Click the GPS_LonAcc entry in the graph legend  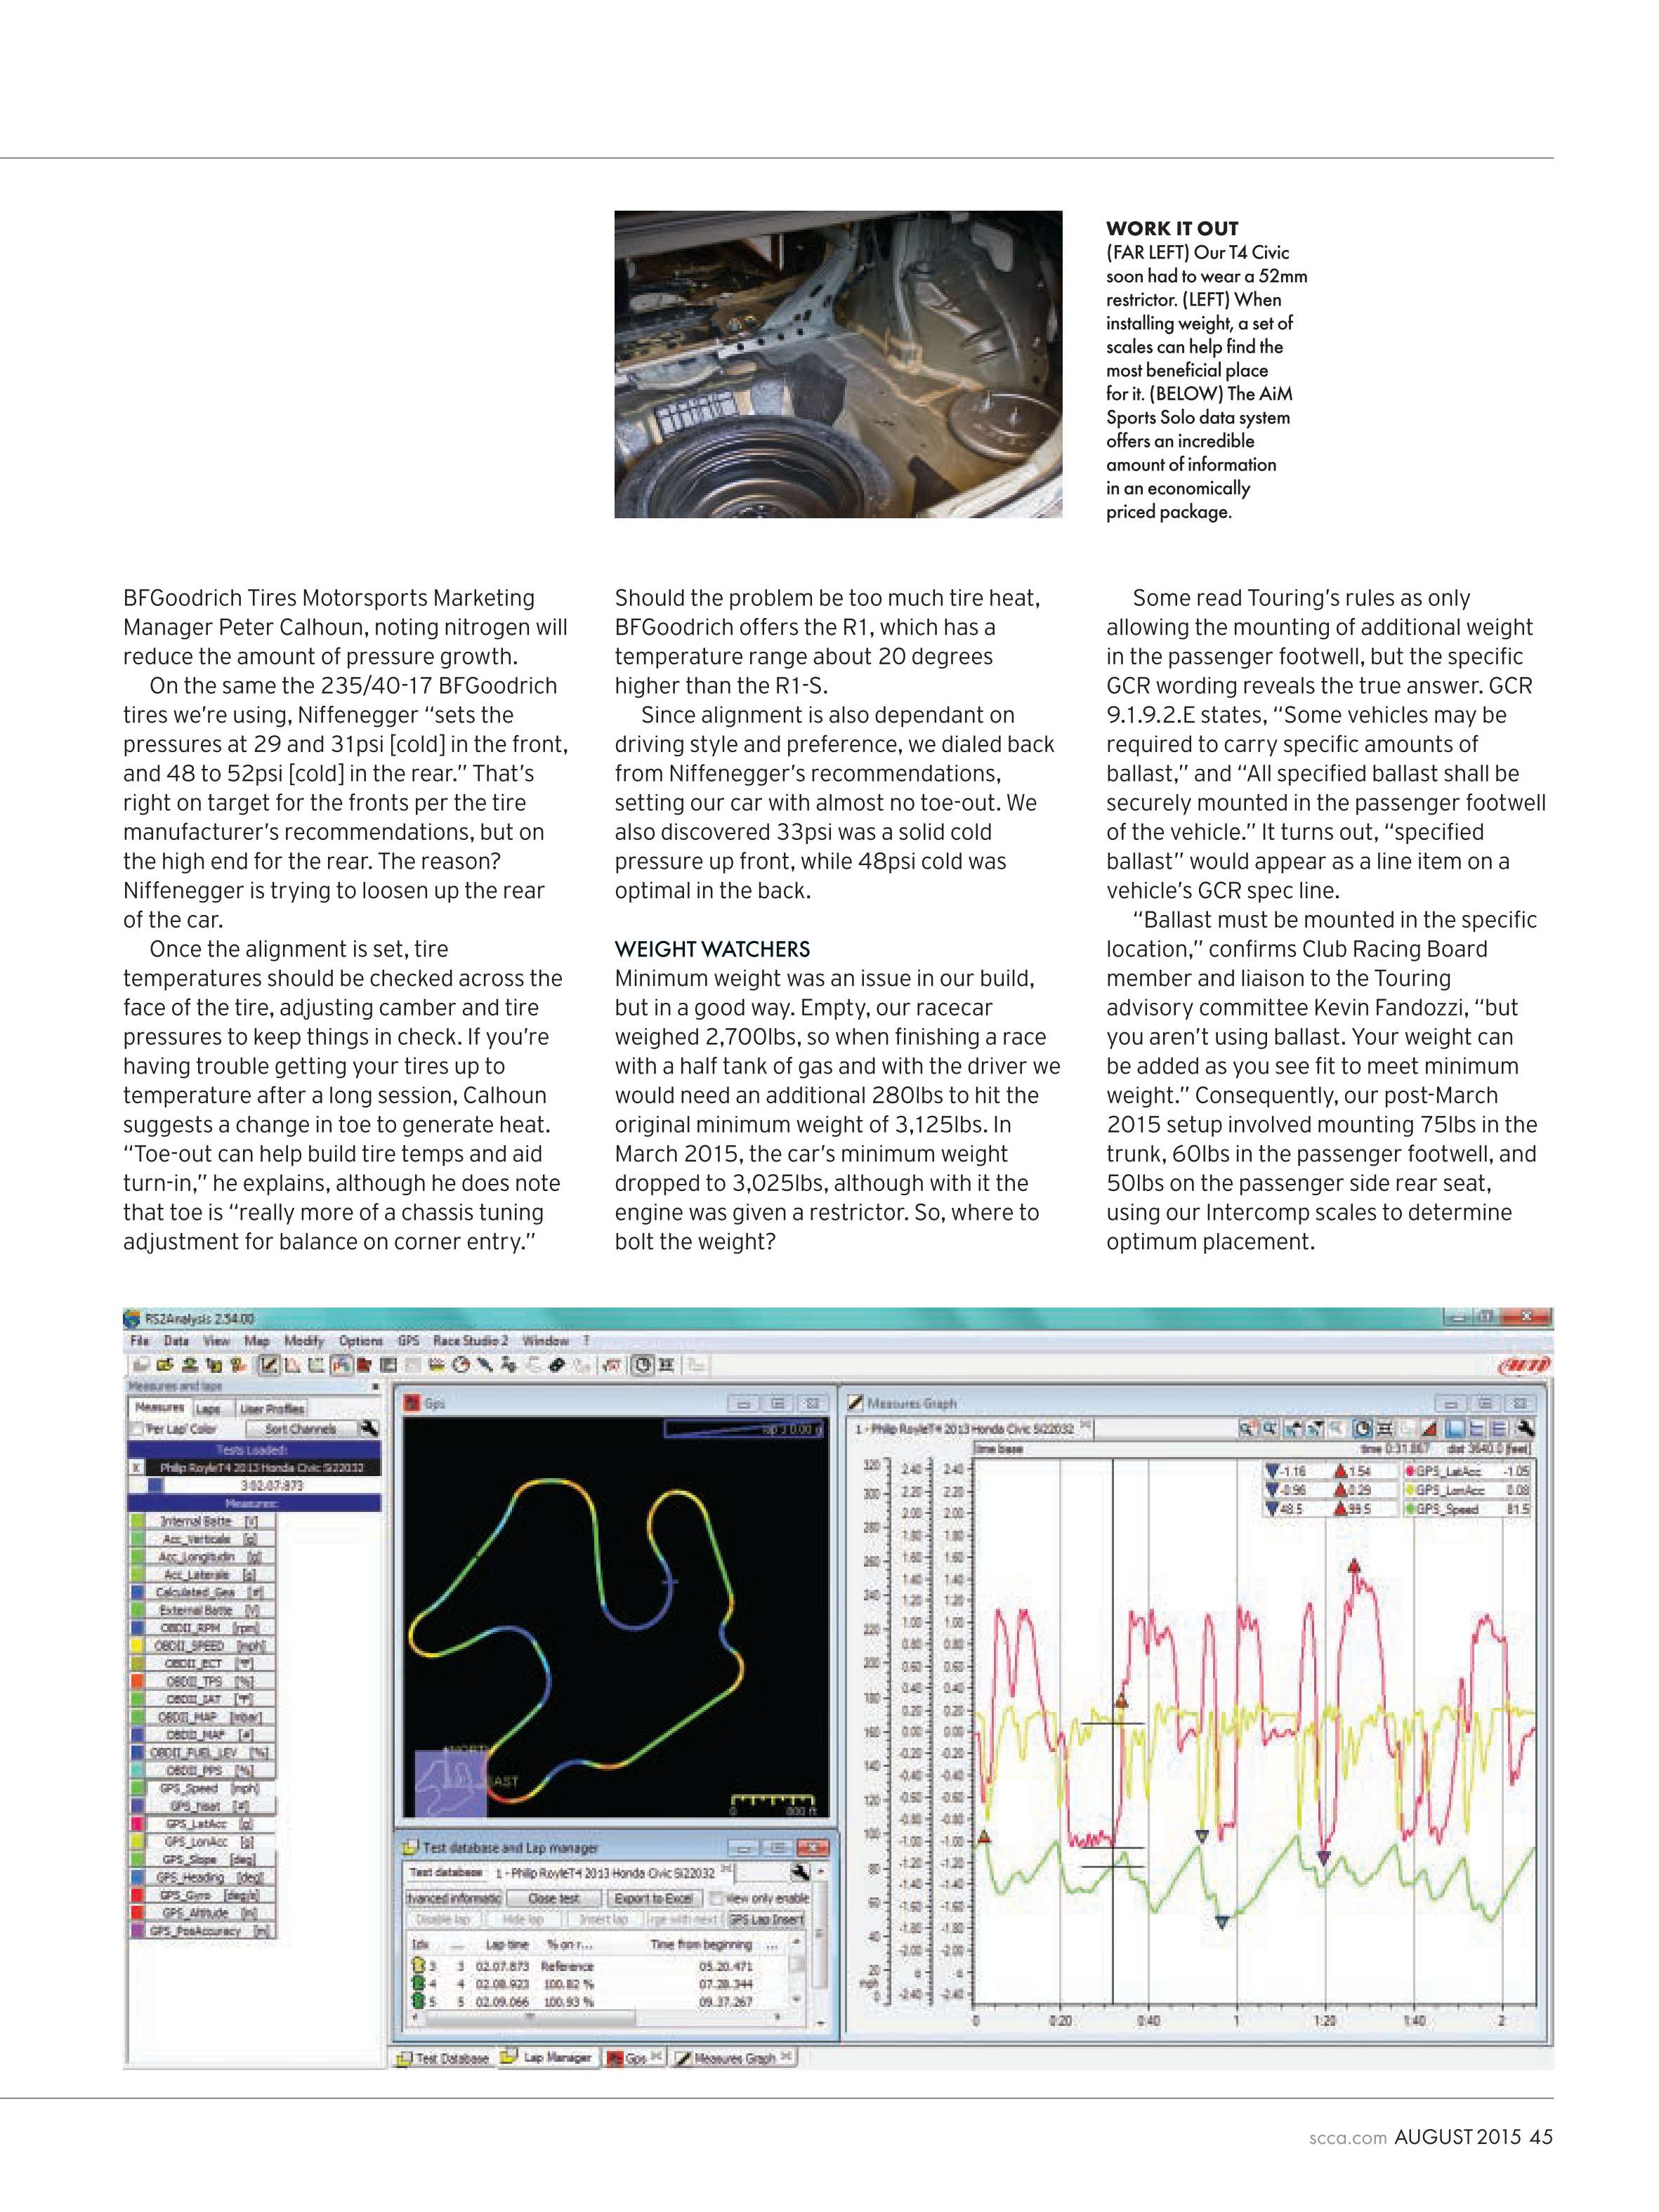[x=1467, y=1490]
